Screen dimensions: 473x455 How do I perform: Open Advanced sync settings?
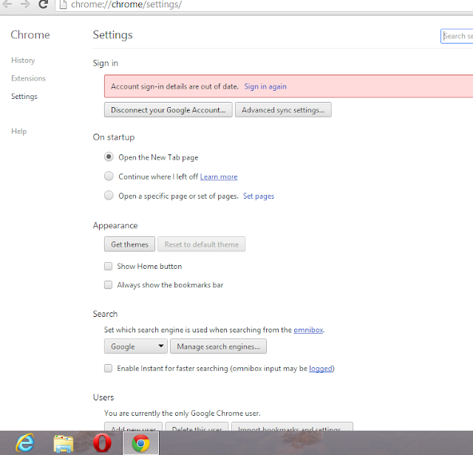tap(283, 110)
